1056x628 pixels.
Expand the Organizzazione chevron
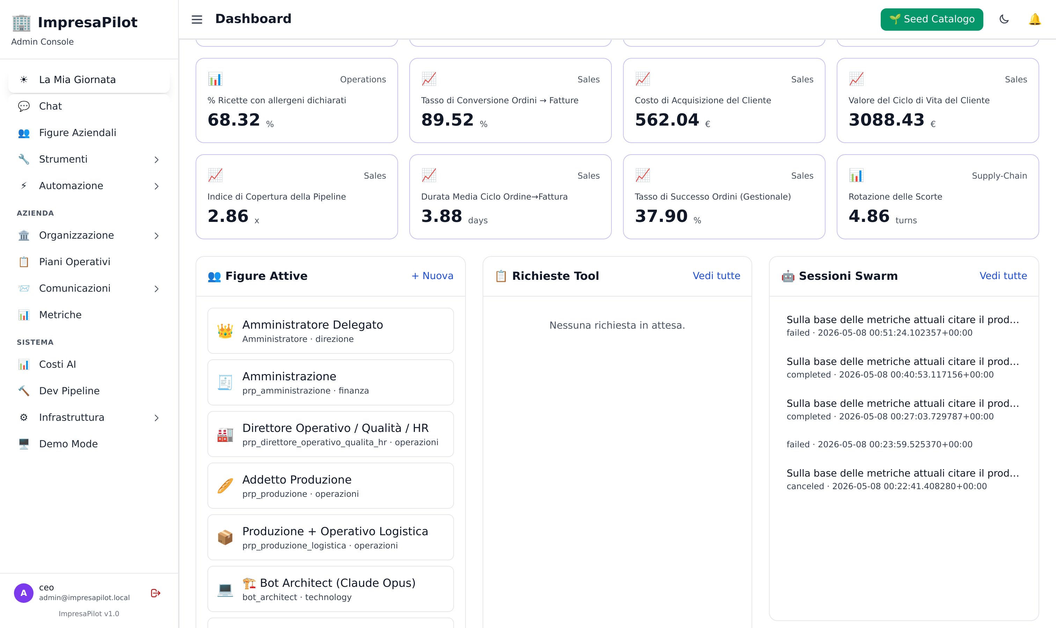point(156,236)
